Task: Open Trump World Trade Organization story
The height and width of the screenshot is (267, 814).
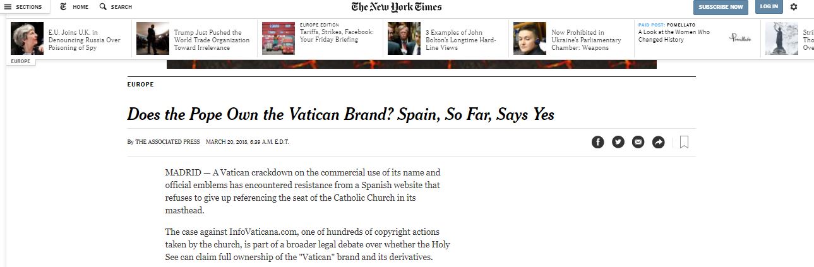Action: [212, 40]
